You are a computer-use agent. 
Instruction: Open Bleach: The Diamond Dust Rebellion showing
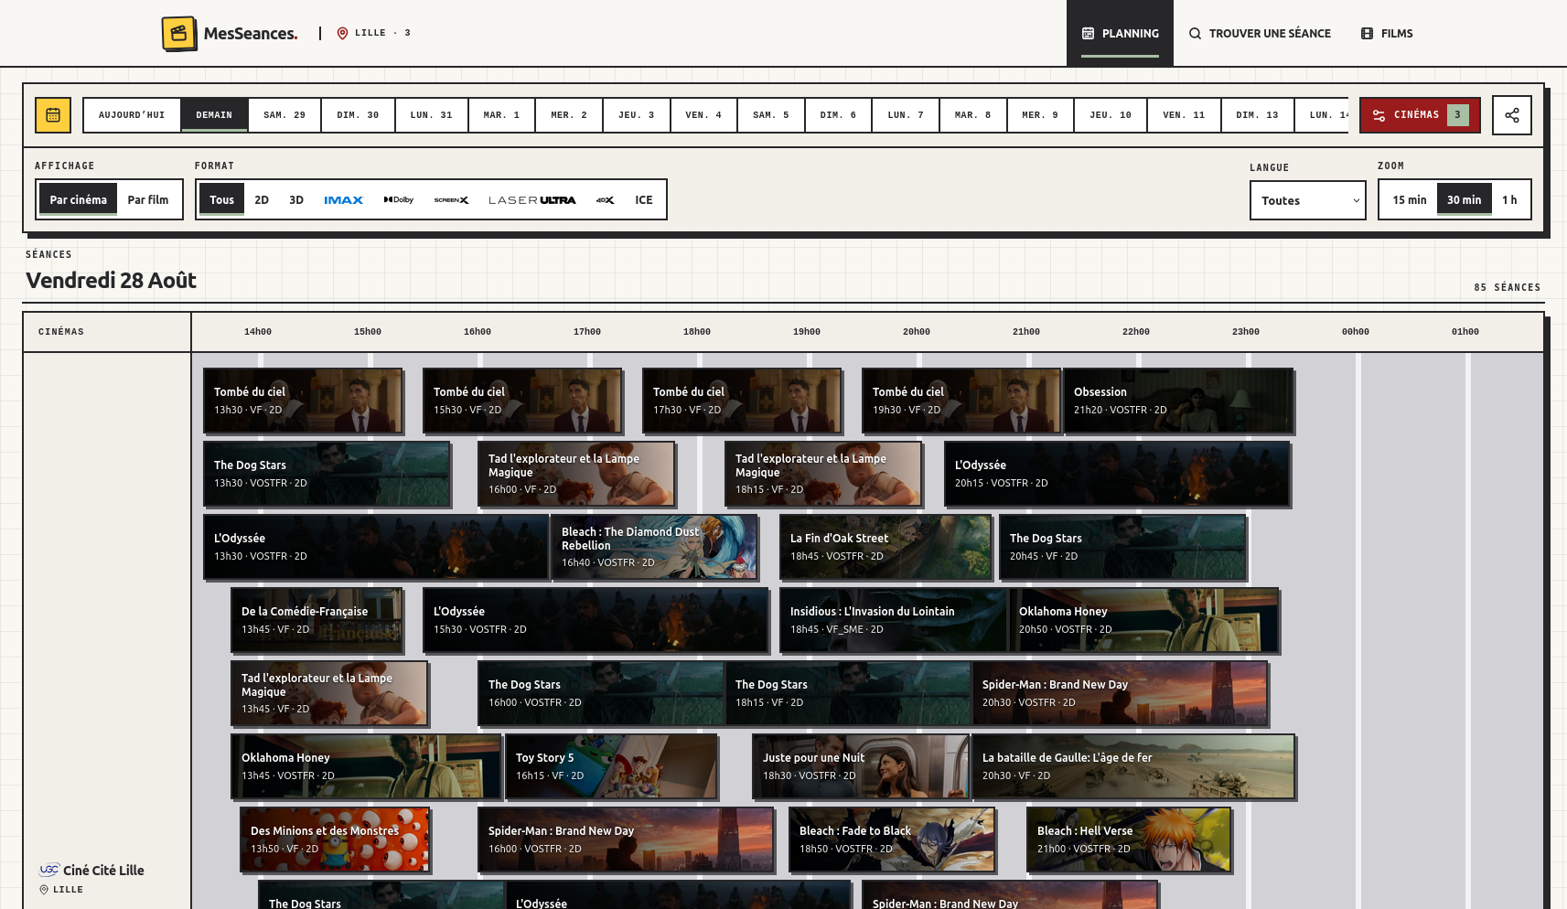click(654, 547)
